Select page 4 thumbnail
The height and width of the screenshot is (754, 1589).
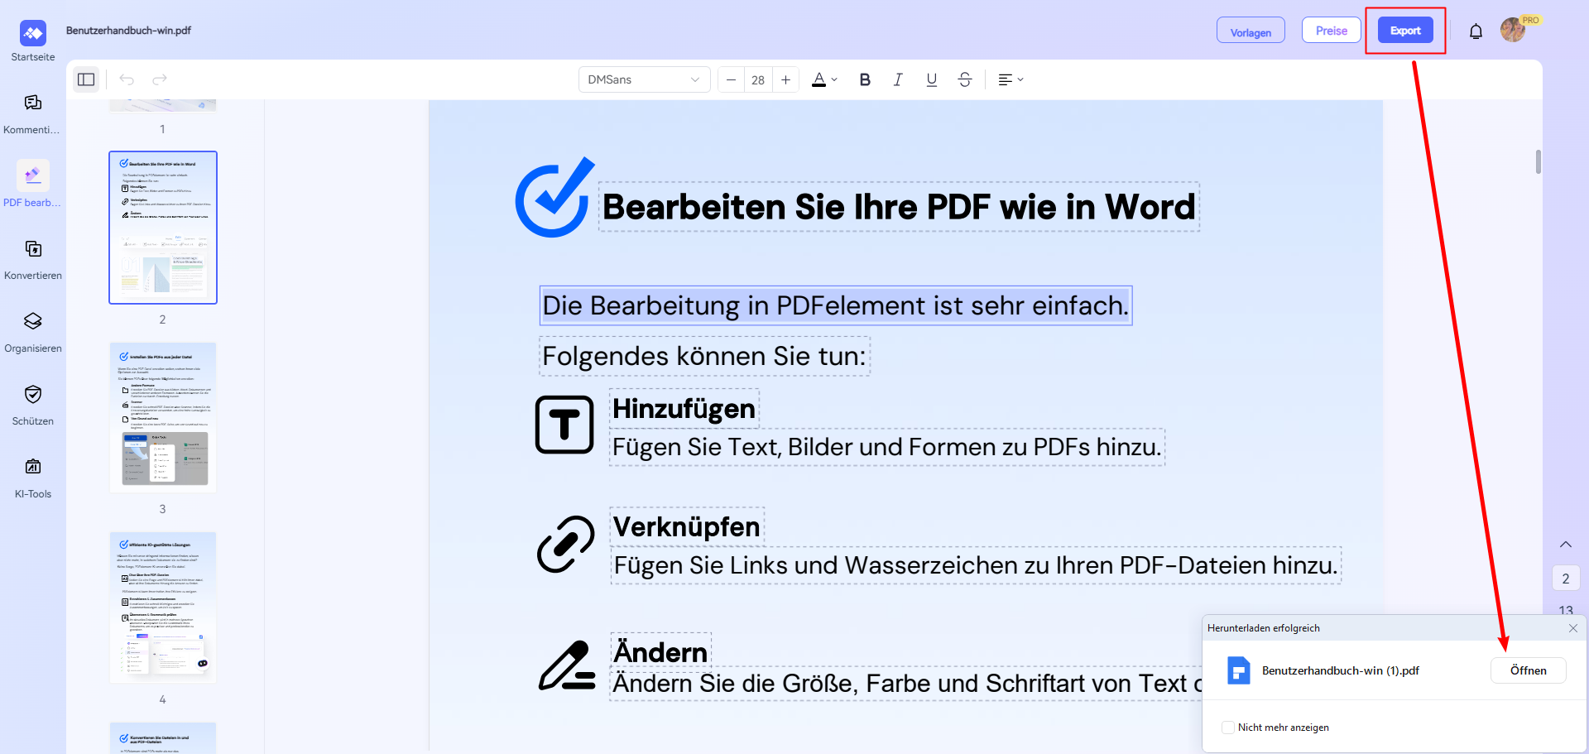tap(163, 608)
